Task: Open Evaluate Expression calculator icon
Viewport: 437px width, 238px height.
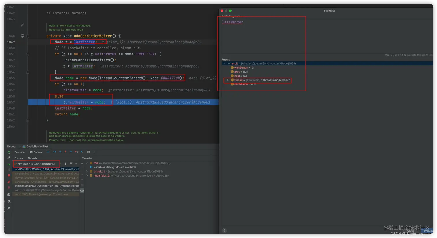Action: [89, 152]
